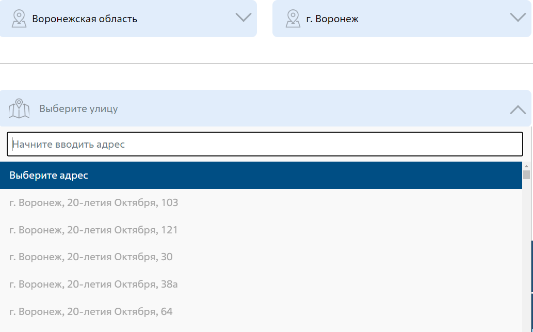This screenshot has height=332, width=533.
Task: Collapse the Выберите улицу street dropdown chevron
Action: pyautogui.click(x=518, y=109)
